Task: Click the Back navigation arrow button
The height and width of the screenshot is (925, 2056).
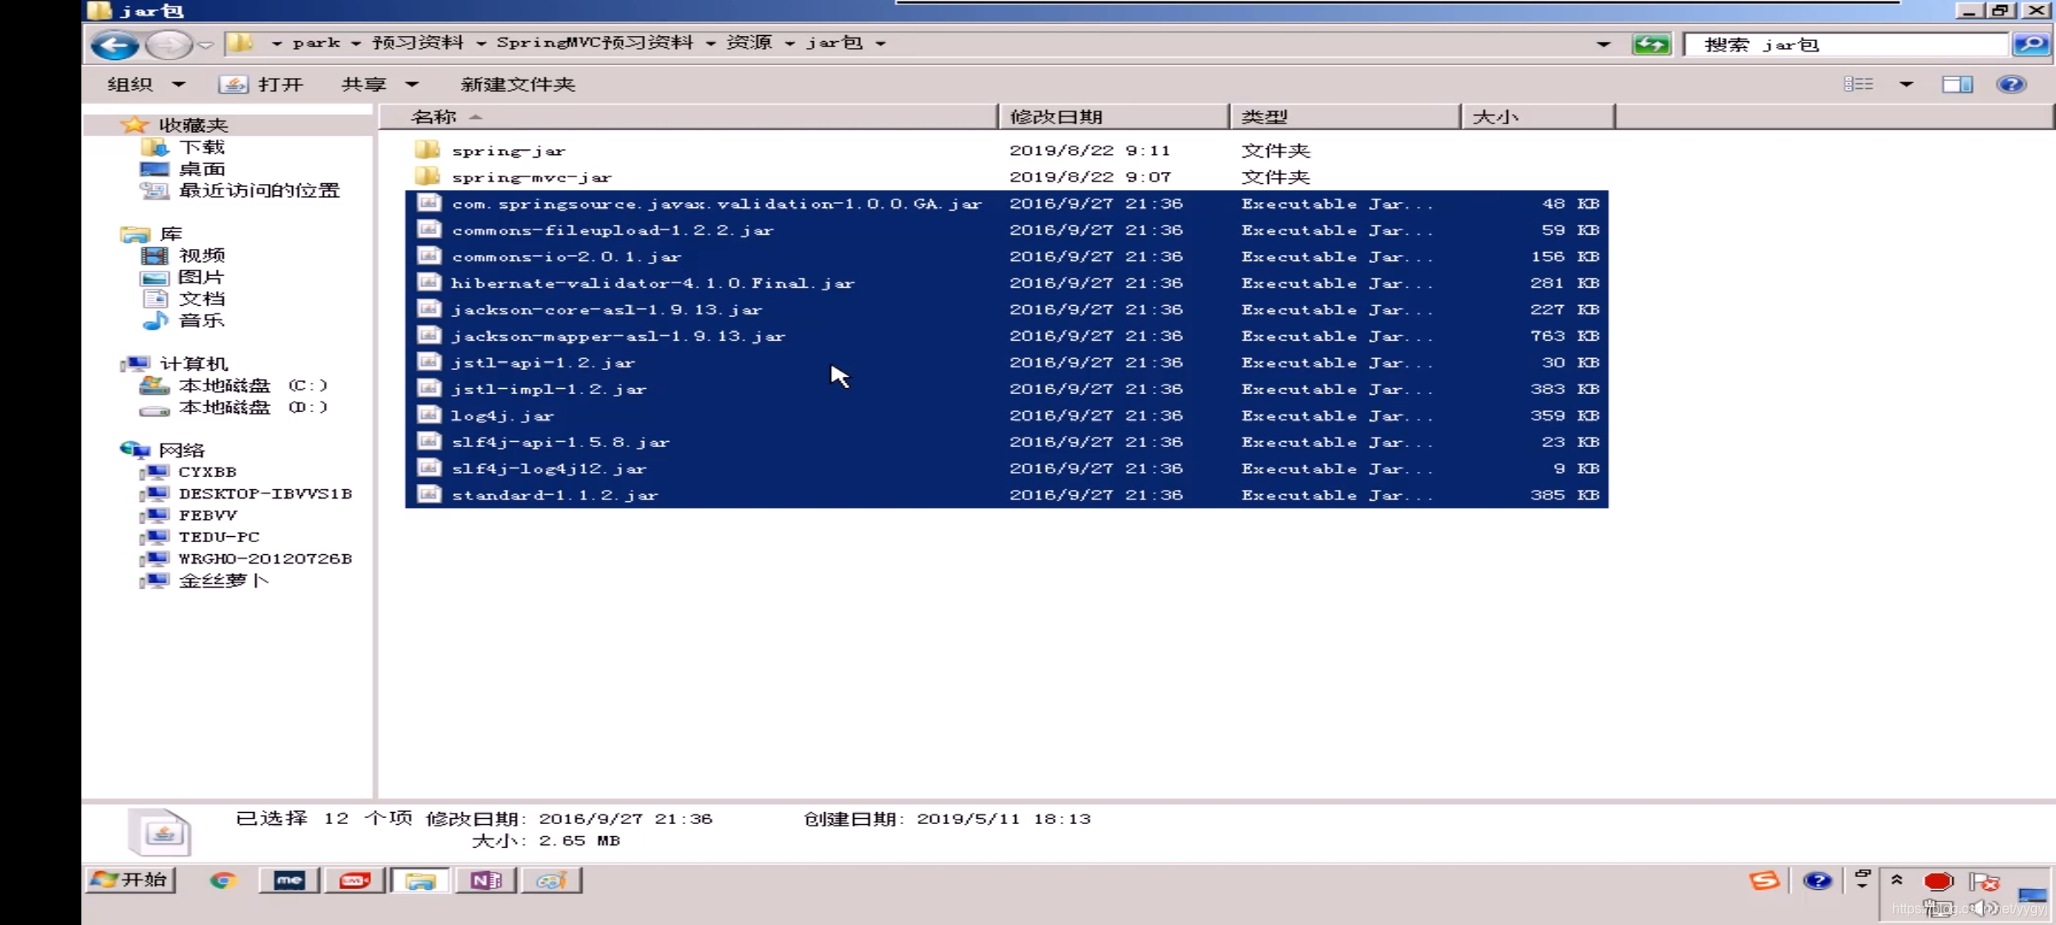Action: (114, 45)
